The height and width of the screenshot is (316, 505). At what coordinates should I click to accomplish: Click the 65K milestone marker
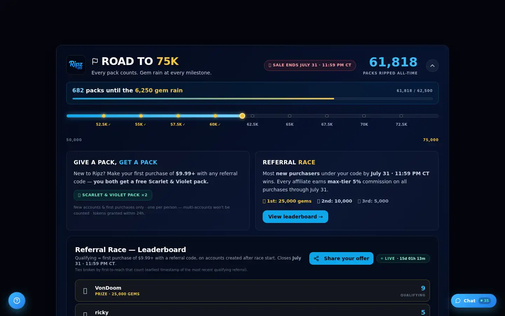coord(290,116)
